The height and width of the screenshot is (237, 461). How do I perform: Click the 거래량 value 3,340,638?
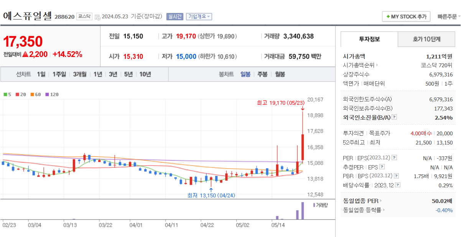298,36
